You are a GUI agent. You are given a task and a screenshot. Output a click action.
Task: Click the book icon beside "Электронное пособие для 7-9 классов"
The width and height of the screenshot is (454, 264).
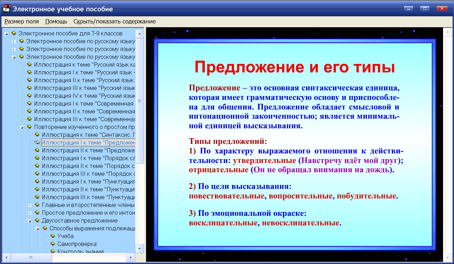[13, 33]
